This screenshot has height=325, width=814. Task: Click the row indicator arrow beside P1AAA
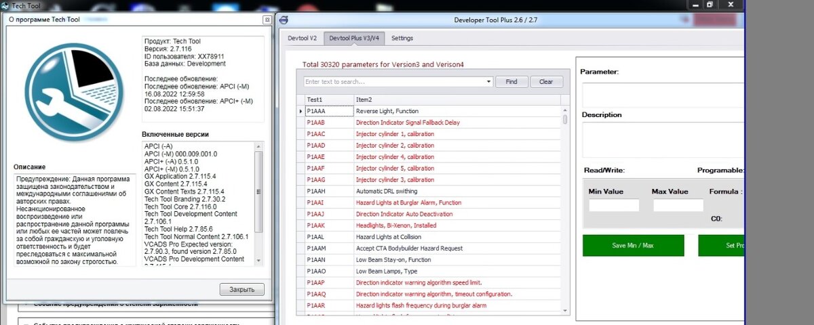click(x=301, y=111)
